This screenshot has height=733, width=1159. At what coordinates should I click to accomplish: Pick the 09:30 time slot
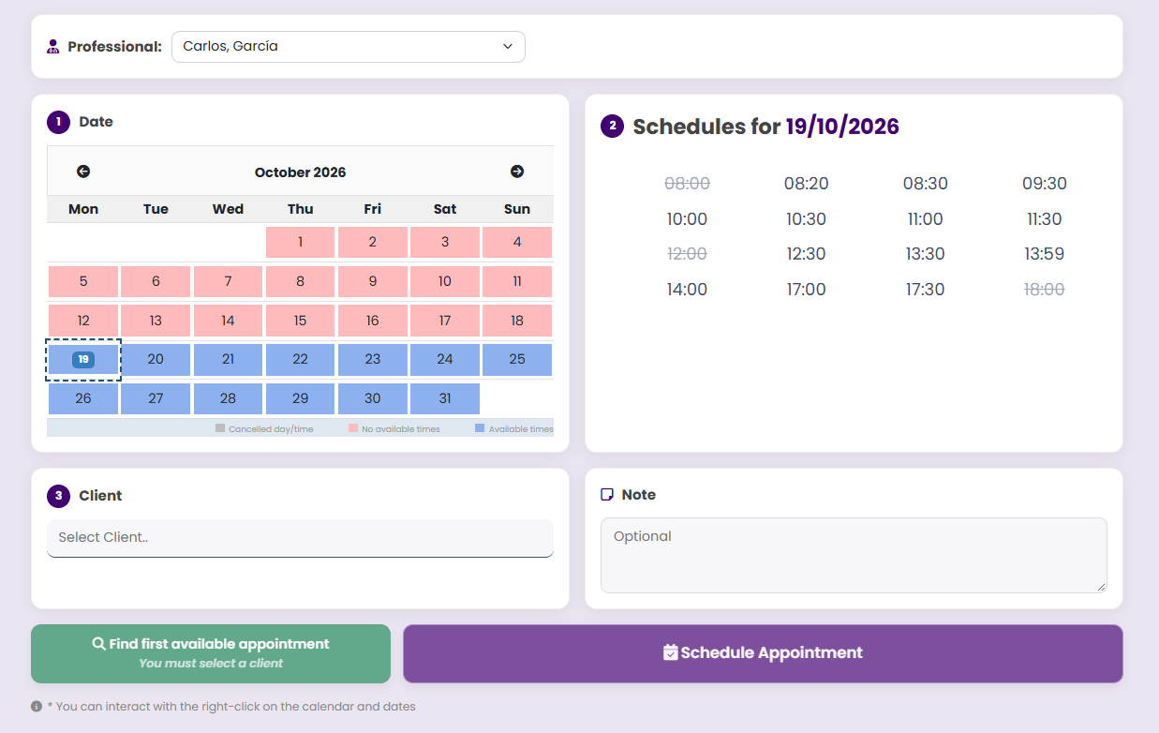1045,184
